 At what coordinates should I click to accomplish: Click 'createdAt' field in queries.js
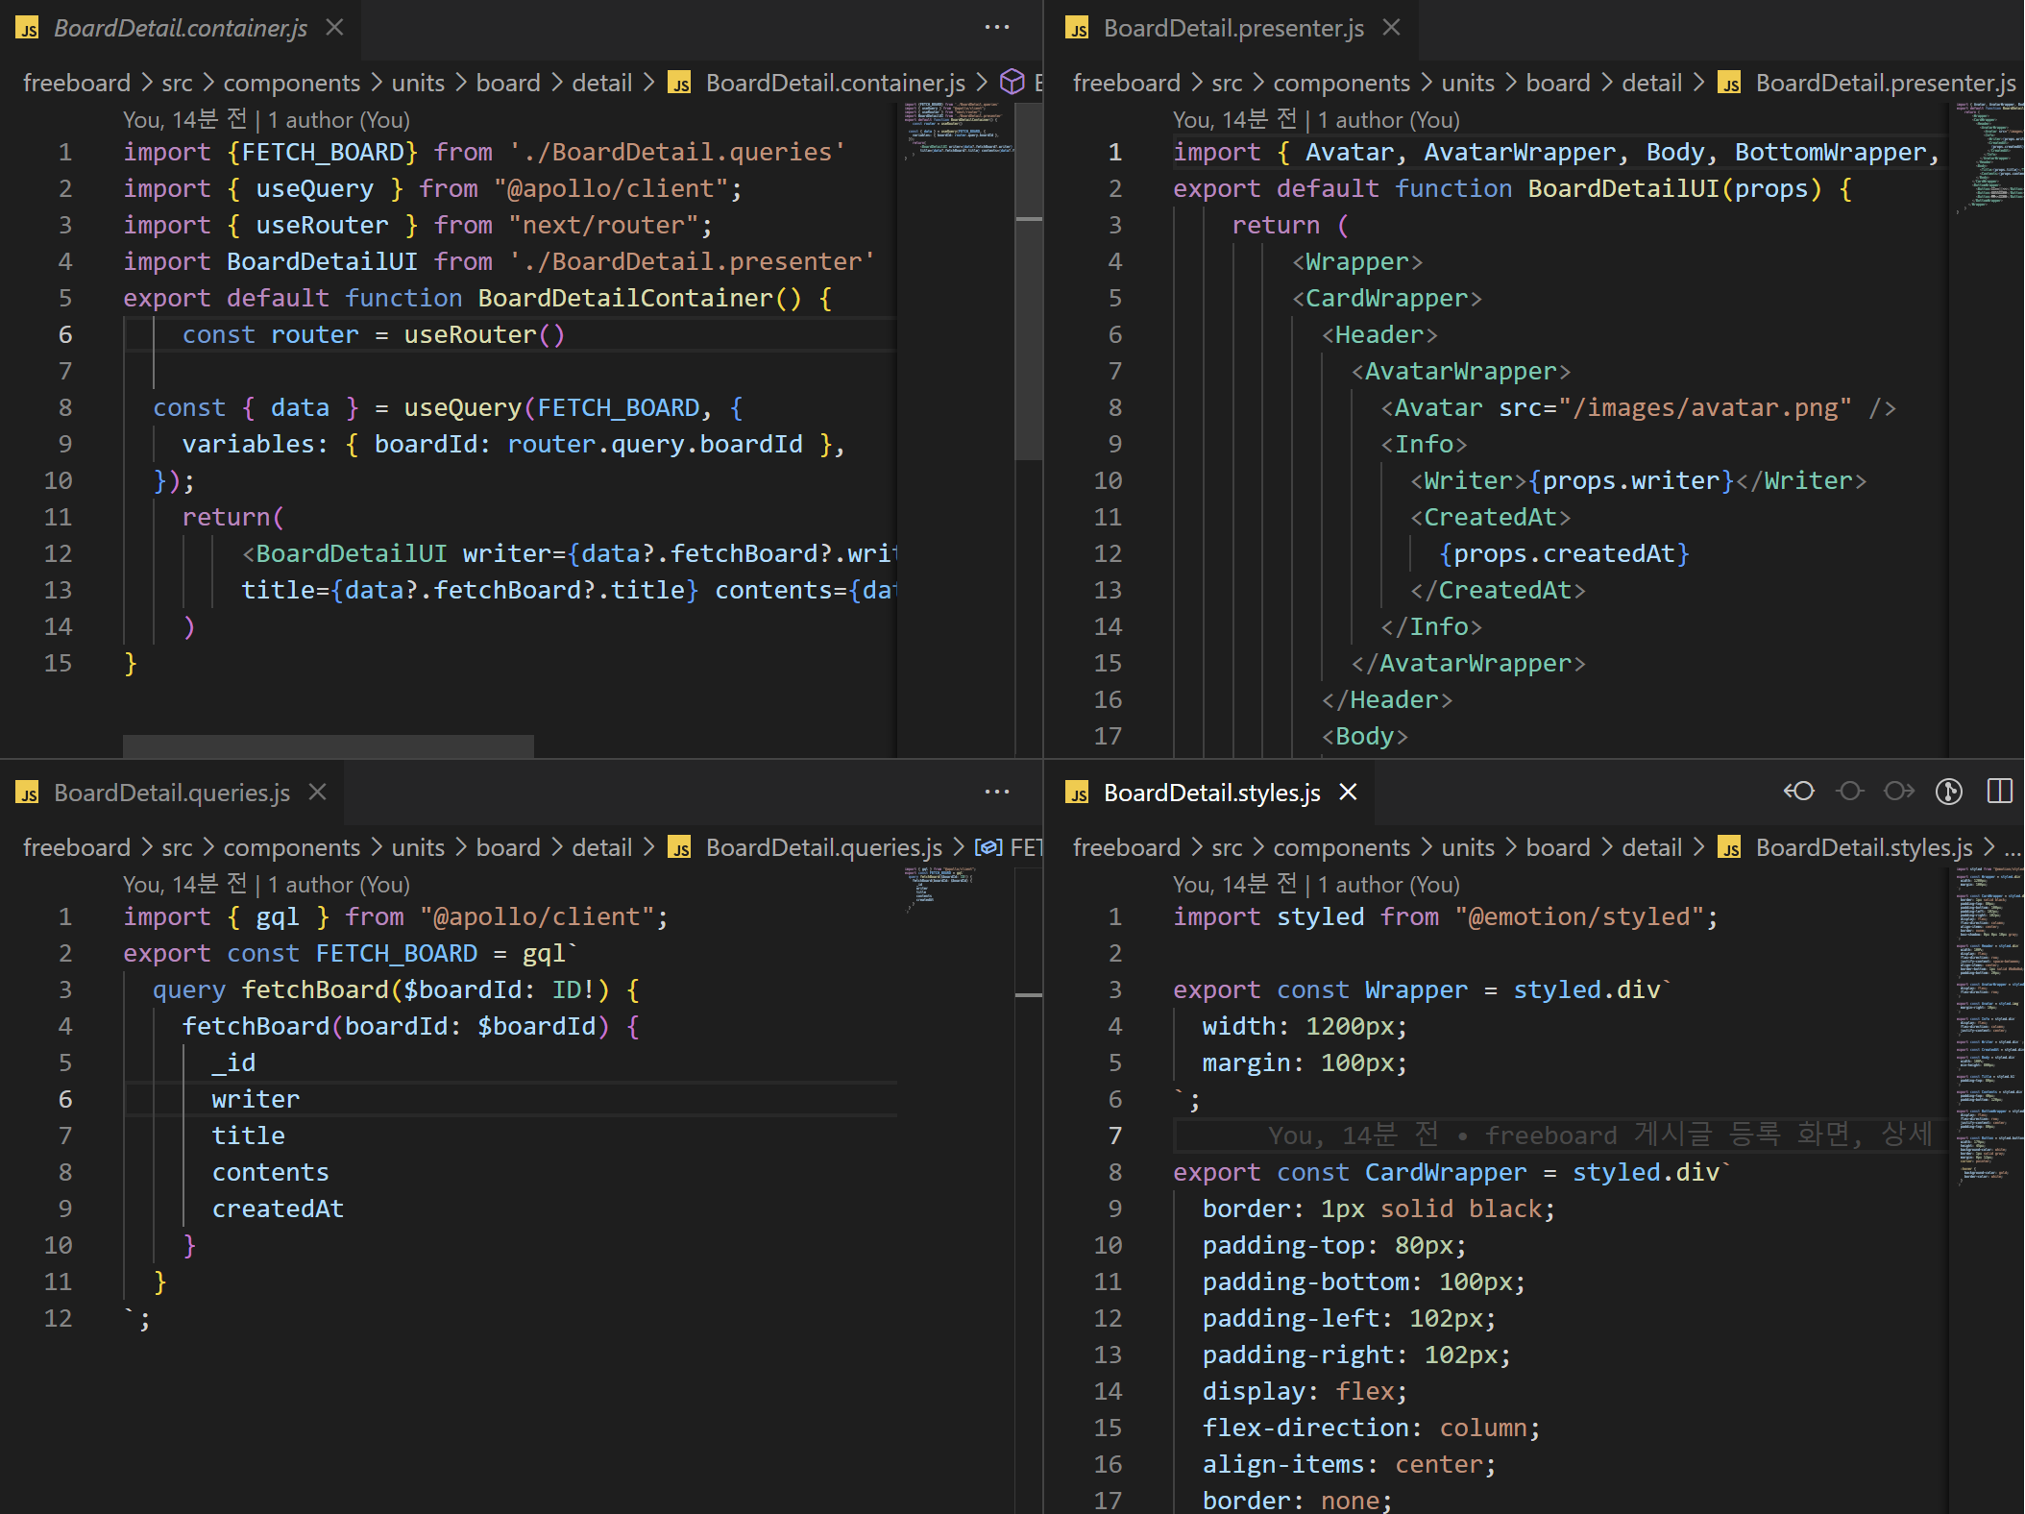click(278, 1209)
